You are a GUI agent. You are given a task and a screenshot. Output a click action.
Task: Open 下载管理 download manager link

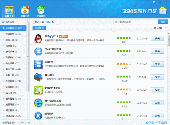(163, 122)
